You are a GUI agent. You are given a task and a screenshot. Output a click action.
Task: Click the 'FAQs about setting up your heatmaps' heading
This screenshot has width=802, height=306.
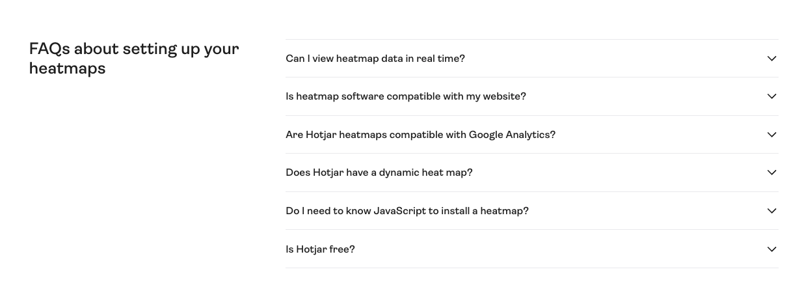(134, 59)
